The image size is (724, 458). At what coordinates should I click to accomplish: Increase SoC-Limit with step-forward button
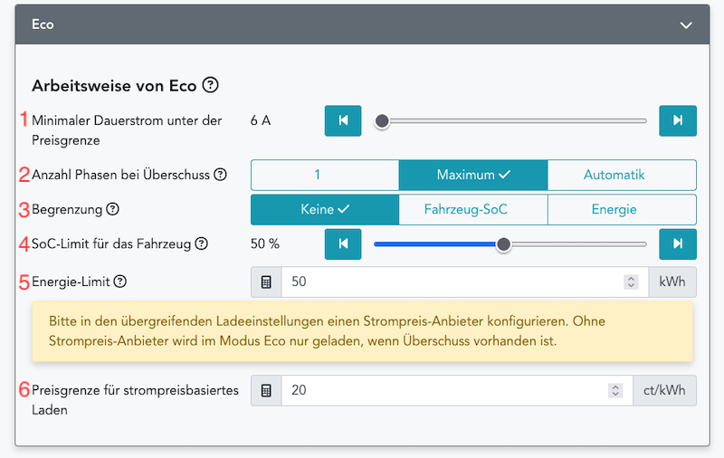coord(678,243)
